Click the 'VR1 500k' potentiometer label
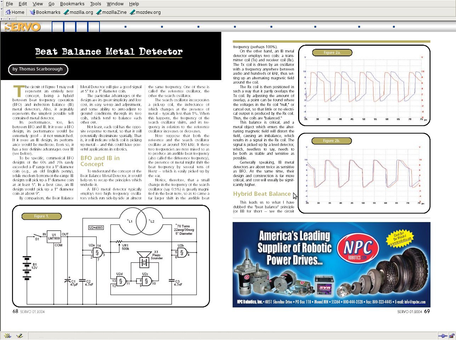The height and width of the screenshot is (340, 456). pyautogui.click(x=125, y=247)
